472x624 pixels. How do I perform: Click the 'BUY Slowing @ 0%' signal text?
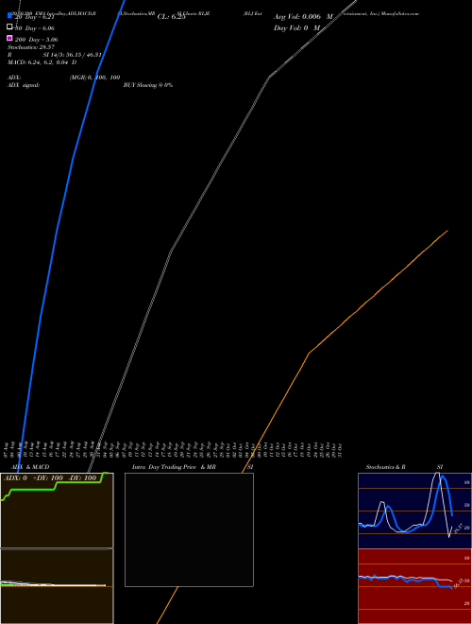(148, 85)
